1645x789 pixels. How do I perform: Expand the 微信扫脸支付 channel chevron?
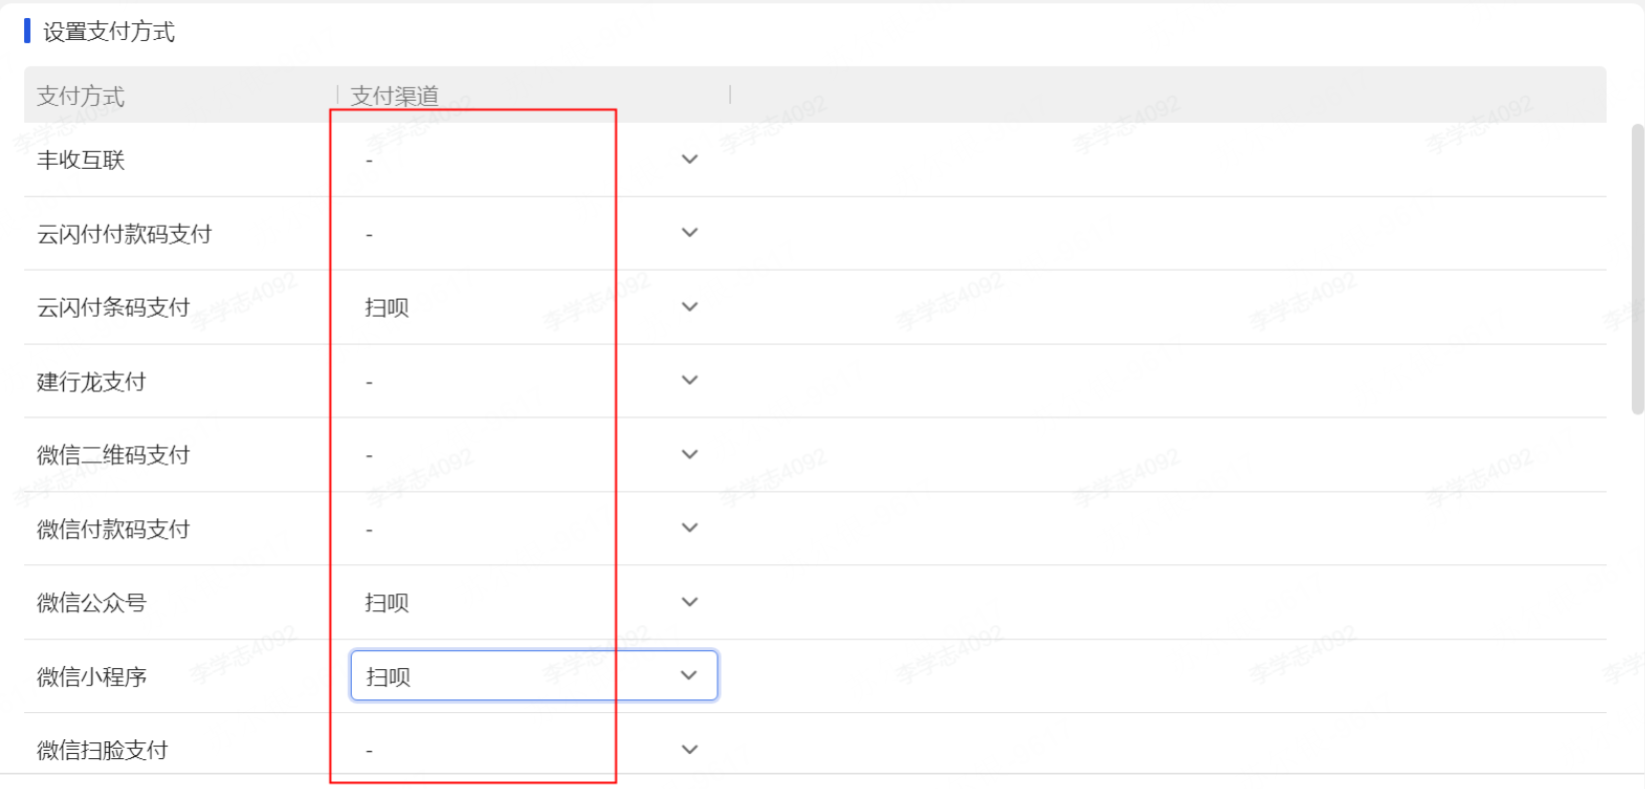[x=690, y=750]
